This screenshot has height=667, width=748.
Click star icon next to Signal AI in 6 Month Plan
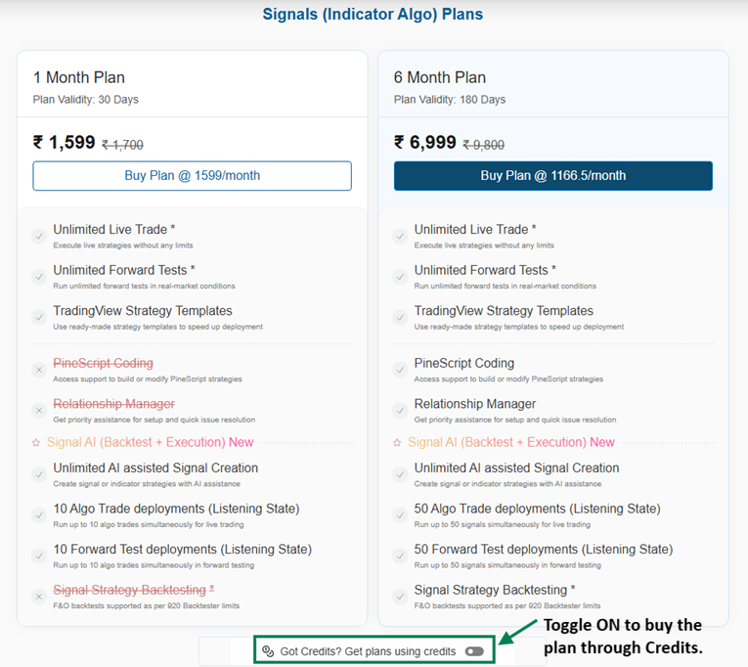click(398, 443)
